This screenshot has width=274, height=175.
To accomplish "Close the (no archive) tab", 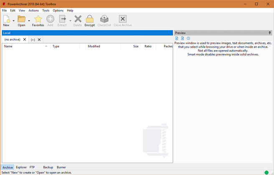I will (x=25, y=40).
